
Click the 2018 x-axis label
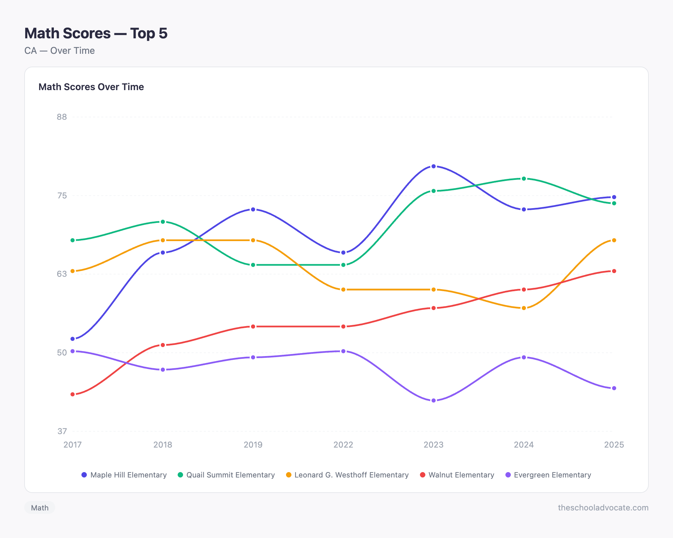(163, 445)
